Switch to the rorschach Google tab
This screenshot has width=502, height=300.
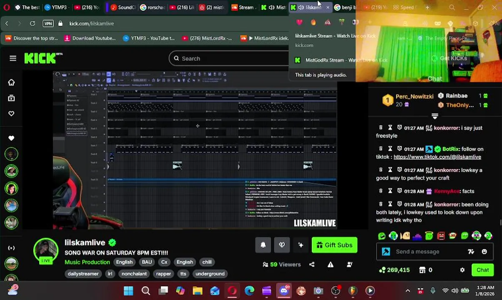tap(152, 7)
